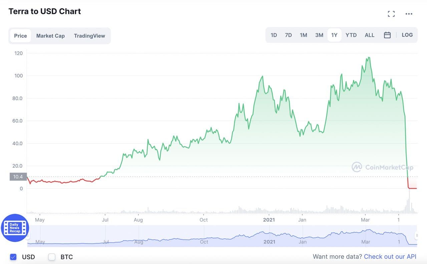Select the Price tab
Screen dimensions: 427x264
click(20, 36)
